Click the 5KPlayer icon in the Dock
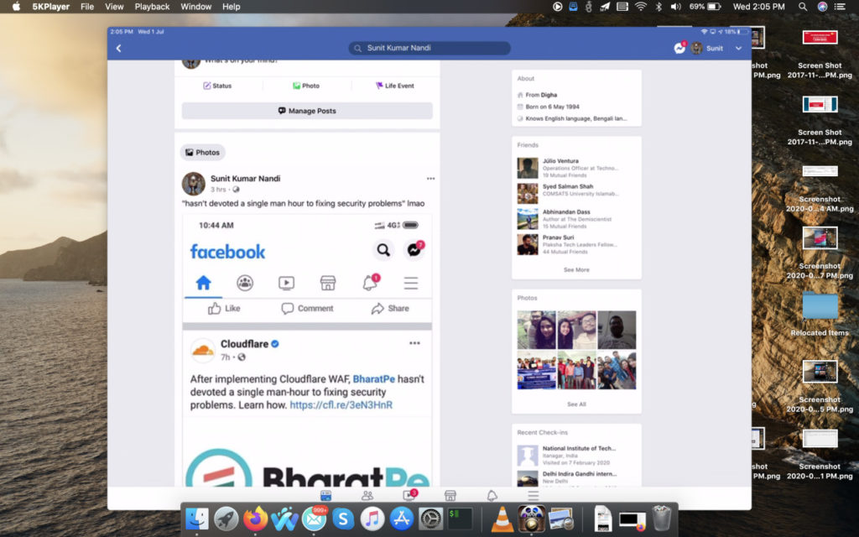This screenshot has width=859, height=537. pyautogui.click(x=531, y=519)
